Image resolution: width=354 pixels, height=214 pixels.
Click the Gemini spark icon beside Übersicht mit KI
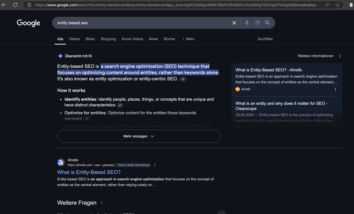click(60, 56)
